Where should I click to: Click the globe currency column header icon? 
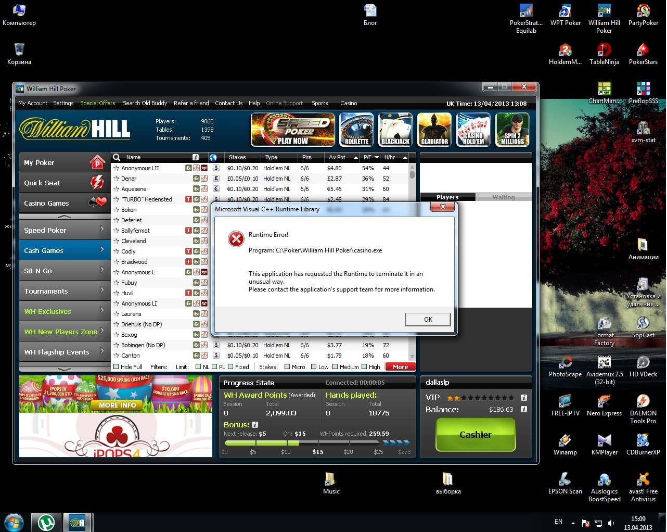[213, 157]
